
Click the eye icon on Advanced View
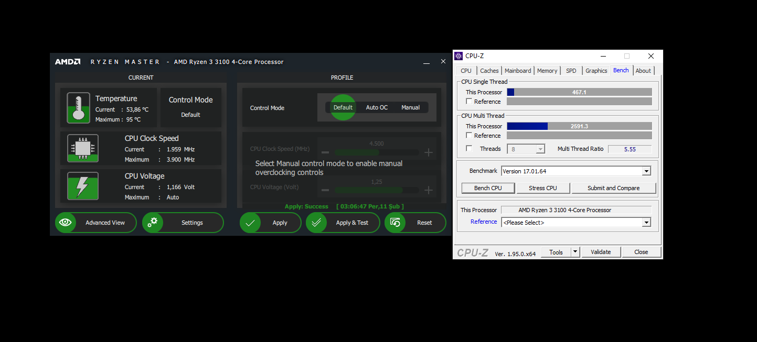pyautogui.click(x=65, y=223)
